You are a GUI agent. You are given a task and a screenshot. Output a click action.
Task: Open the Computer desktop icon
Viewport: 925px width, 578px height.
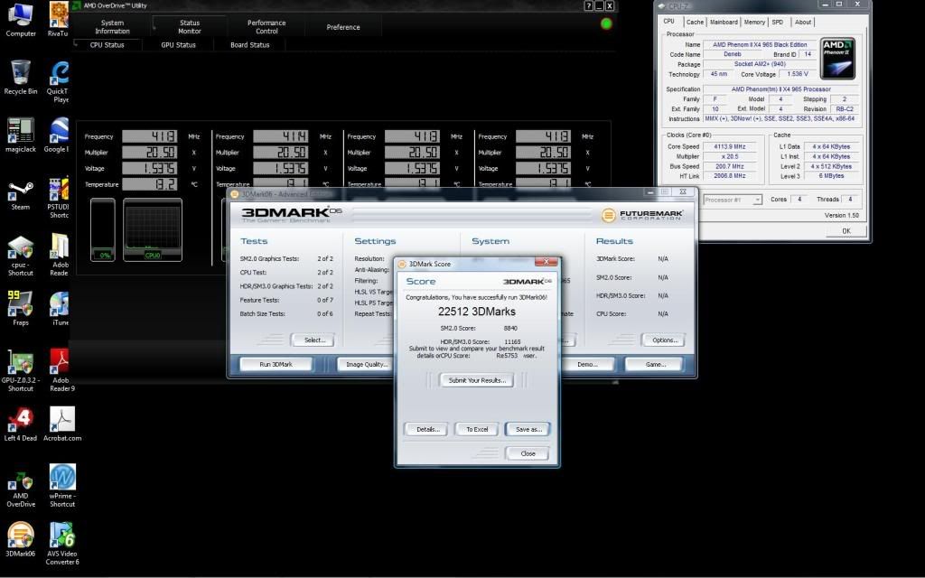[x=21, y=19]
